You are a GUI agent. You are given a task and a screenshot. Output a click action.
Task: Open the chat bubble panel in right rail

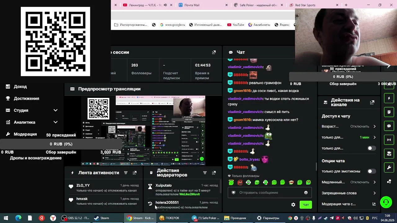(389, 126)
